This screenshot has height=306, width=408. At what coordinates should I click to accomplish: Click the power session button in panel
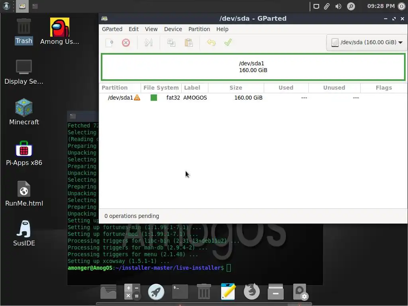pos(402,6)
